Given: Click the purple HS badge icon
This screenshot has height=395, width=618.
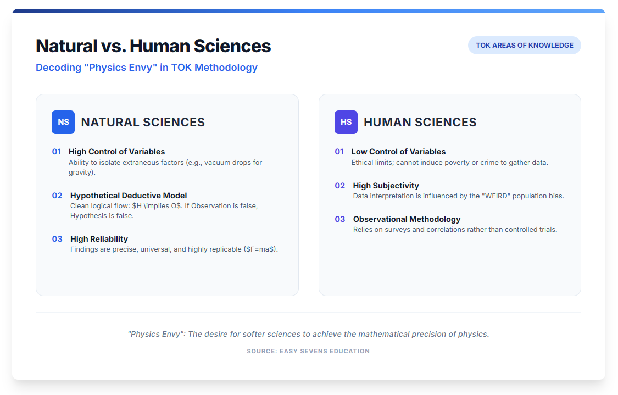Looking at the screenshot, I should tap(346, 122).
